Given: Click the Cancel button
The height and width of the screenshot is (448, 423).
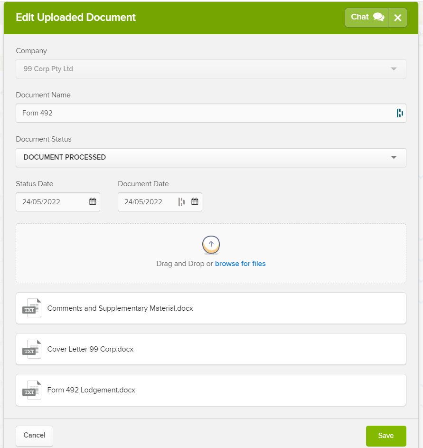Looking at the screenshot, I should [x=35, y=436].
